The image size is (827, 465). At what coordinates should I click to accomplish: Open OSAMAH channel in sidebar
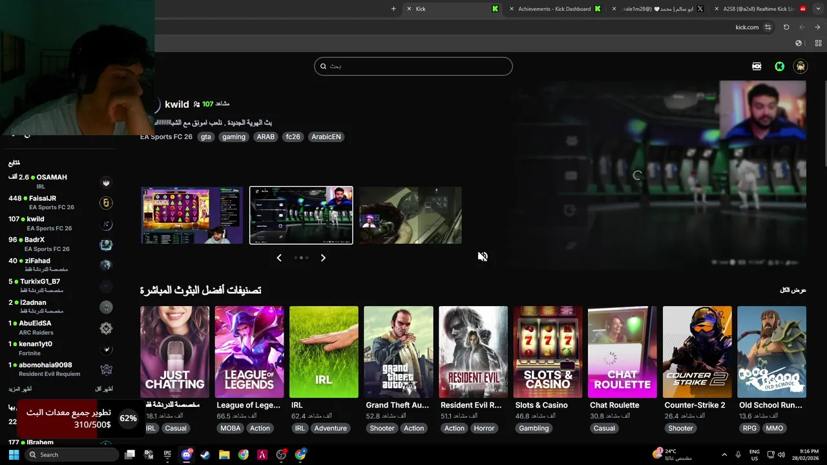pyautogui.click(x=61, y=181)
